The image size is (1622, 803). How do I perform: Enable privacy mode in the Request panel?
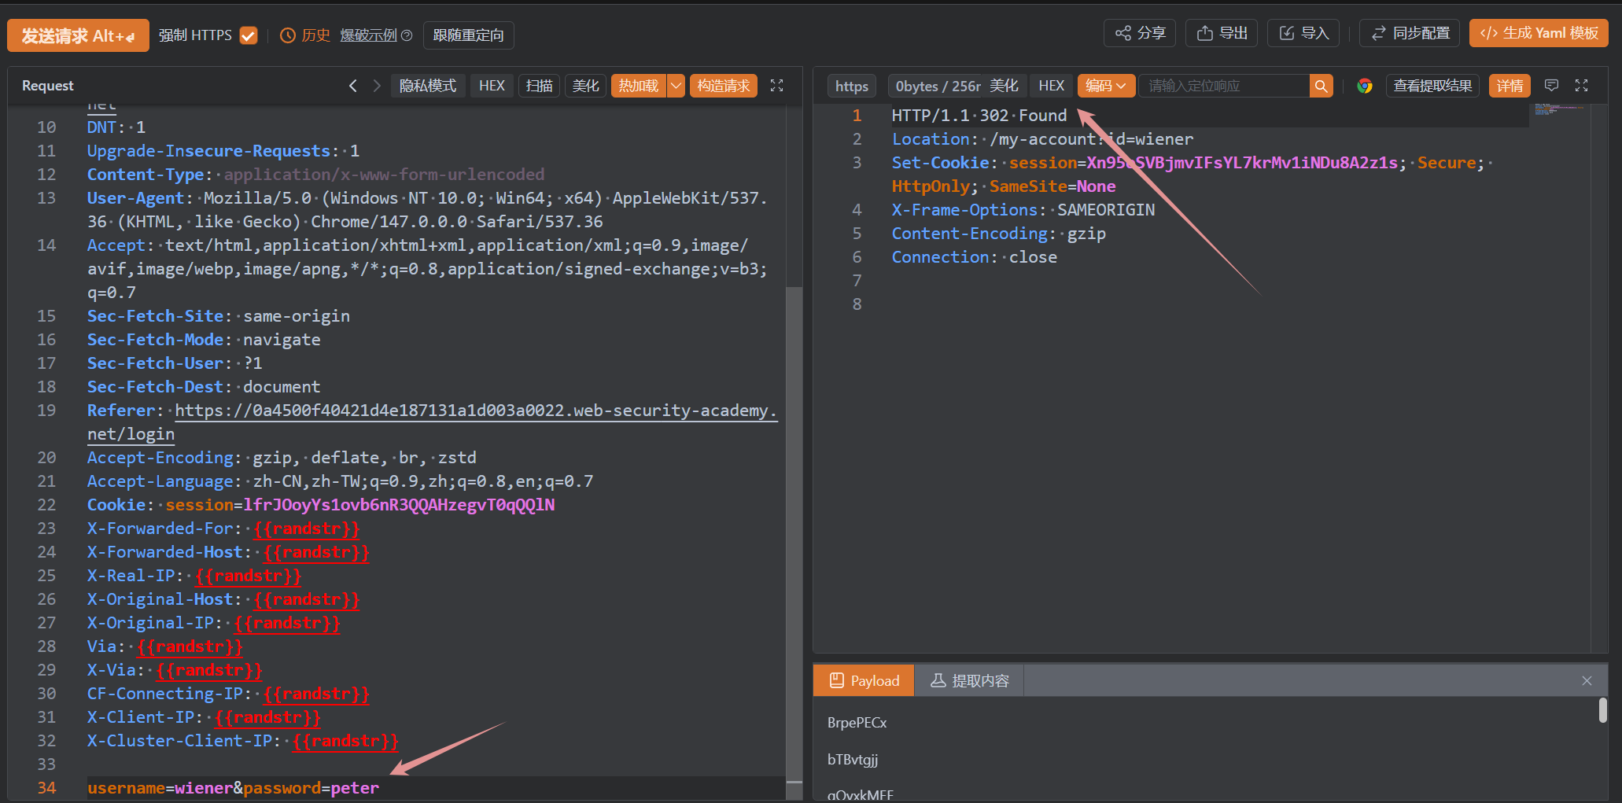pyautogui.click(x=428, y=86)
